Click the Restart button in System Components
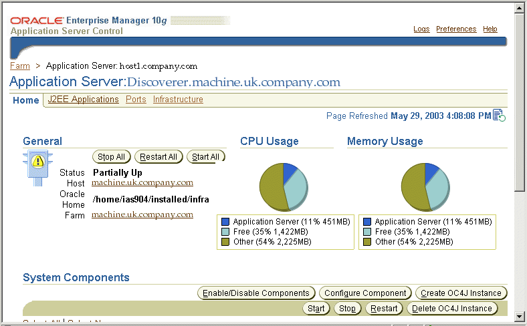This screenshot has width=527, height=326. pos(384,309)
